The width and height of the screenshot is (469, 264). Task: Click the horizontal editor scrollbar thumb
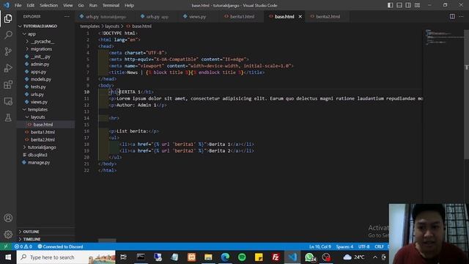(107, 241)
